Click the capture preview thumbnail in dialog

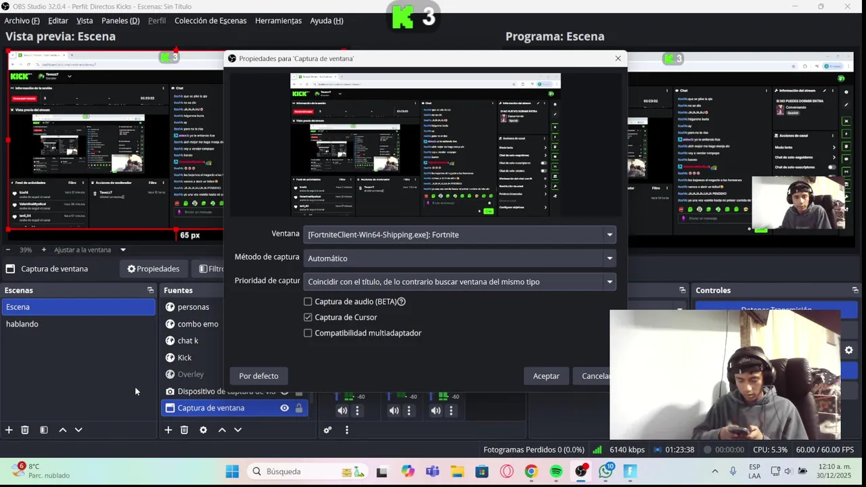point(426,145)
